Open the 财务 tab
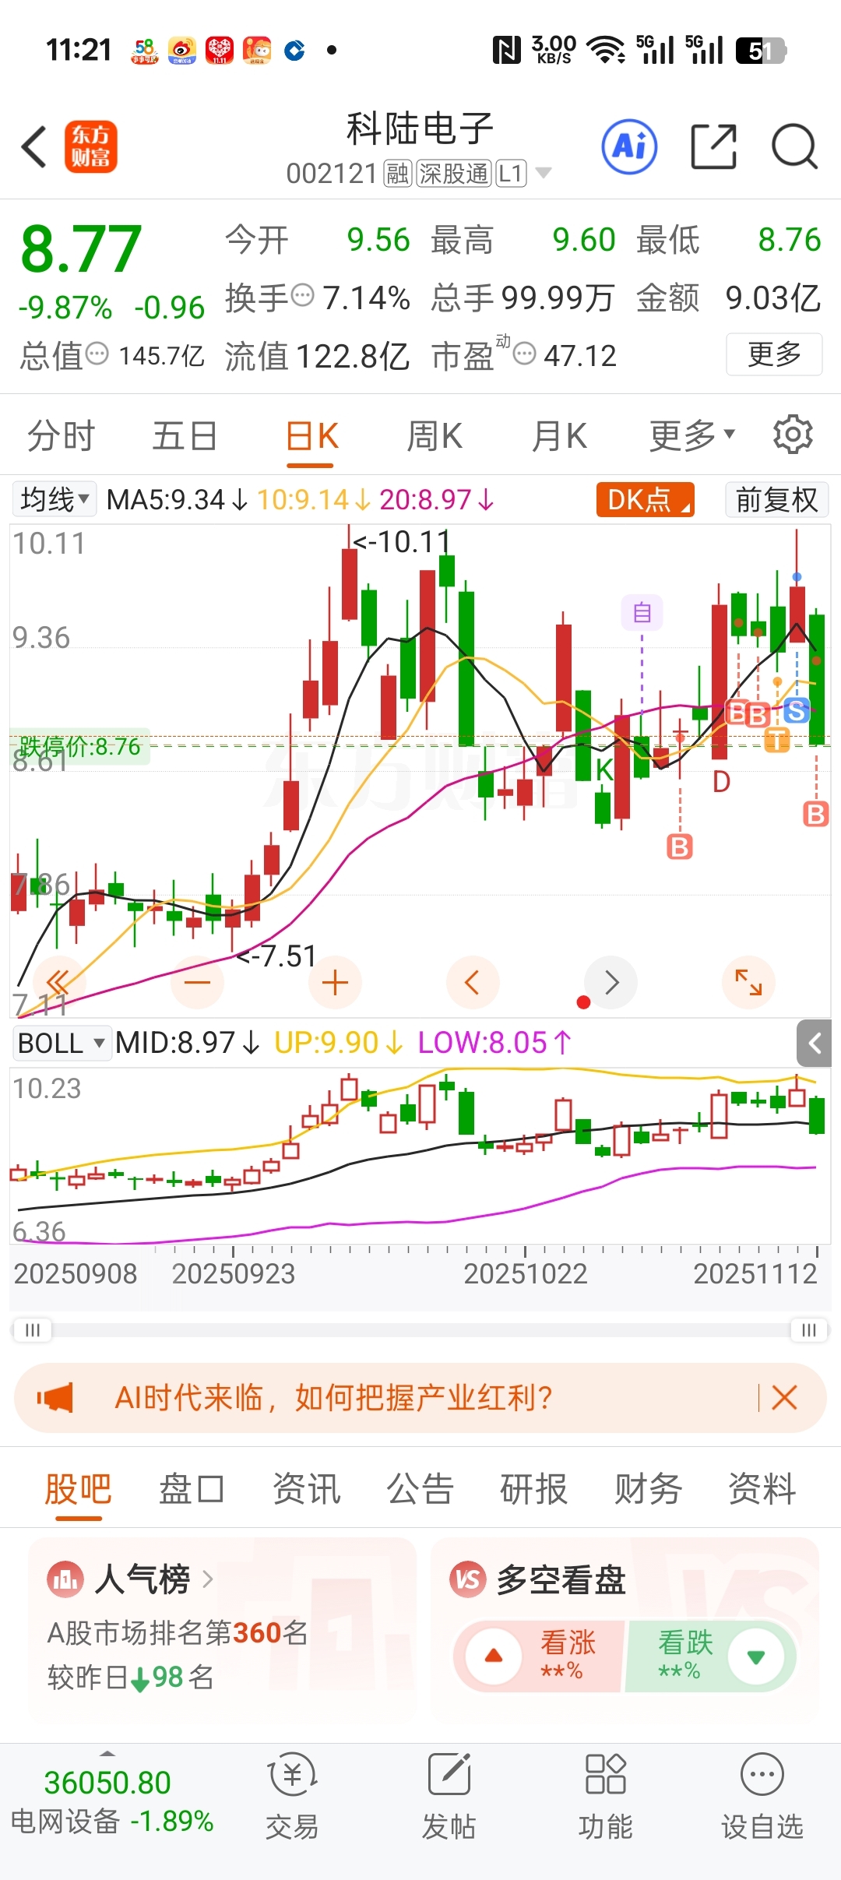This screenshot has height=1880, width=841. click(x=648, y=1488)
